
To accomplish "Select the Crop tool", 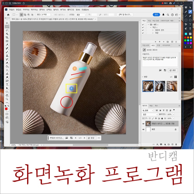I will [7, 38].
